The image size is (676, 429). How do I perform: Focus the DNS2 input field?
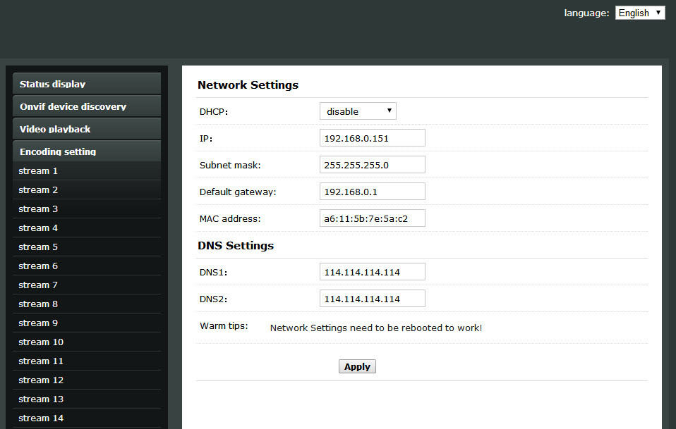pyautogui.click(x=372, y=298)
